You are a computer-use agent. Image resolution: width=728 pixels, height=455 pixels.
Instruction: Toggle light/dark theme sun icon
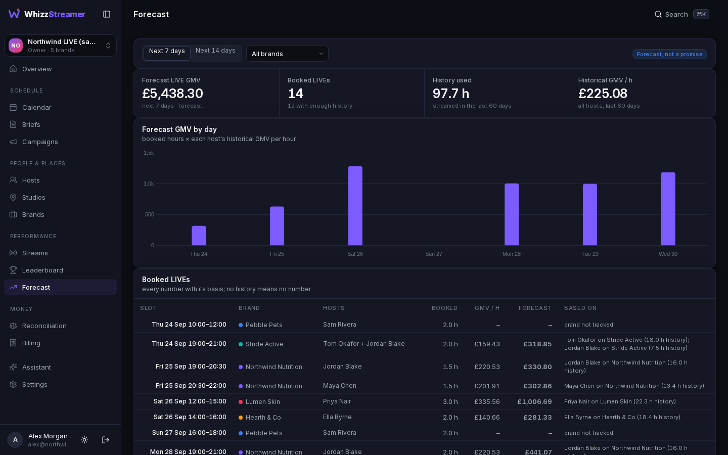point(84,440)
